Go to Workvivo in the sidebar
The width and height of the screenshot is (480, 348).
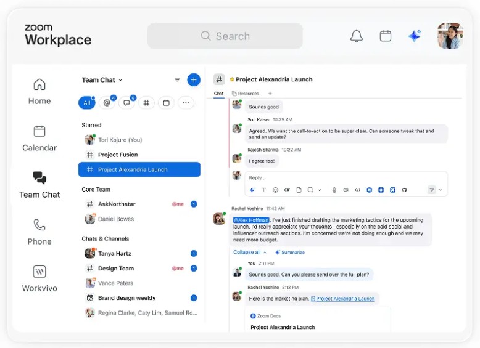[39, 278]
